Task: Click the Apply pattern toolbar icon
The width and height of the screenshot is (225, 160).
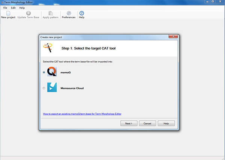Action: (x=51, y=13)
